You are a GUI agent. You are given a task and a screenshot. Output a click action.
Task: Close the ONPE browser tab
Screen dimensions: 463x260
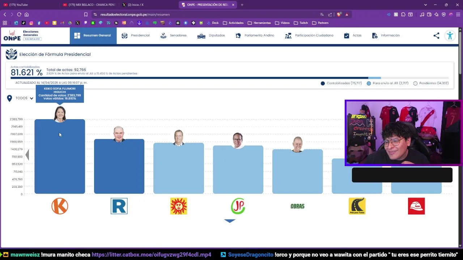[233, 5]
